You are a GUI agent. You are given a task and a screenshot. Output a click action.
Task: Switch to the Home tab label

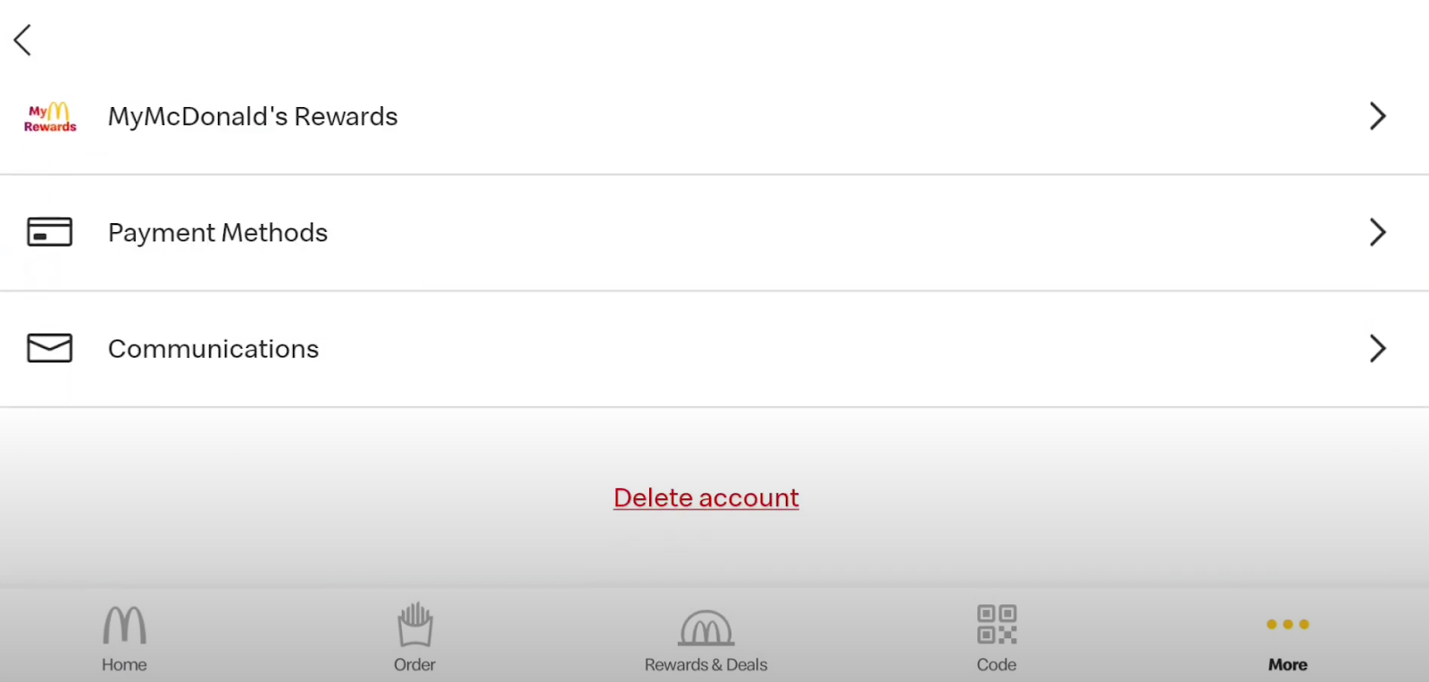tap(124, 665)
